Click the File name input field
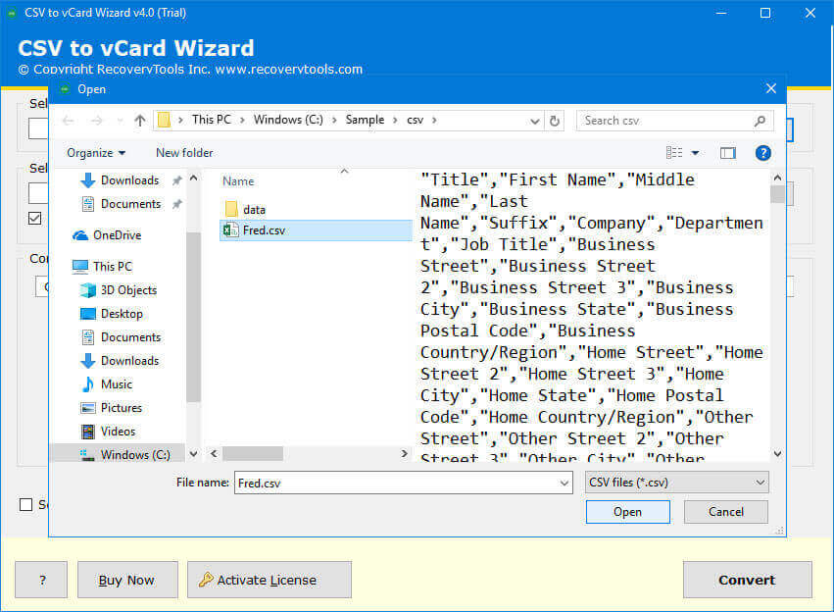This screenshot has width=834, height=612. pyautogui.click(x=396, y=483)
